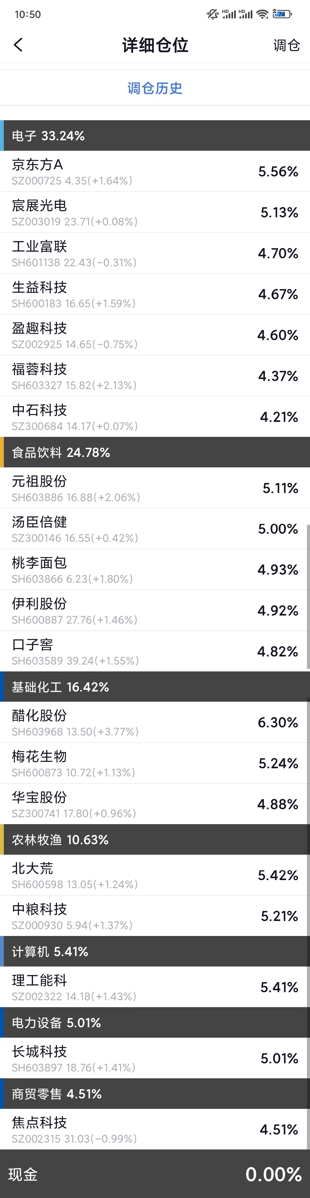Viewport: 310px width, 1198px height.
Task: Tap the battery status icon
Action: (x=282, y=14)
